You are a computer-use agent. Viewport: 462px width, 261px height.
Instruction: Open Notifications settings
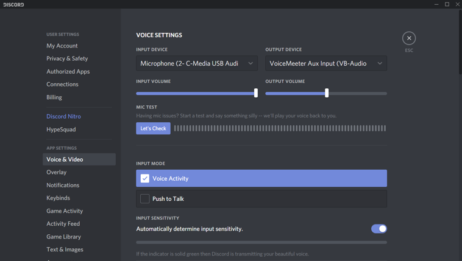click(x=63, y=185)
